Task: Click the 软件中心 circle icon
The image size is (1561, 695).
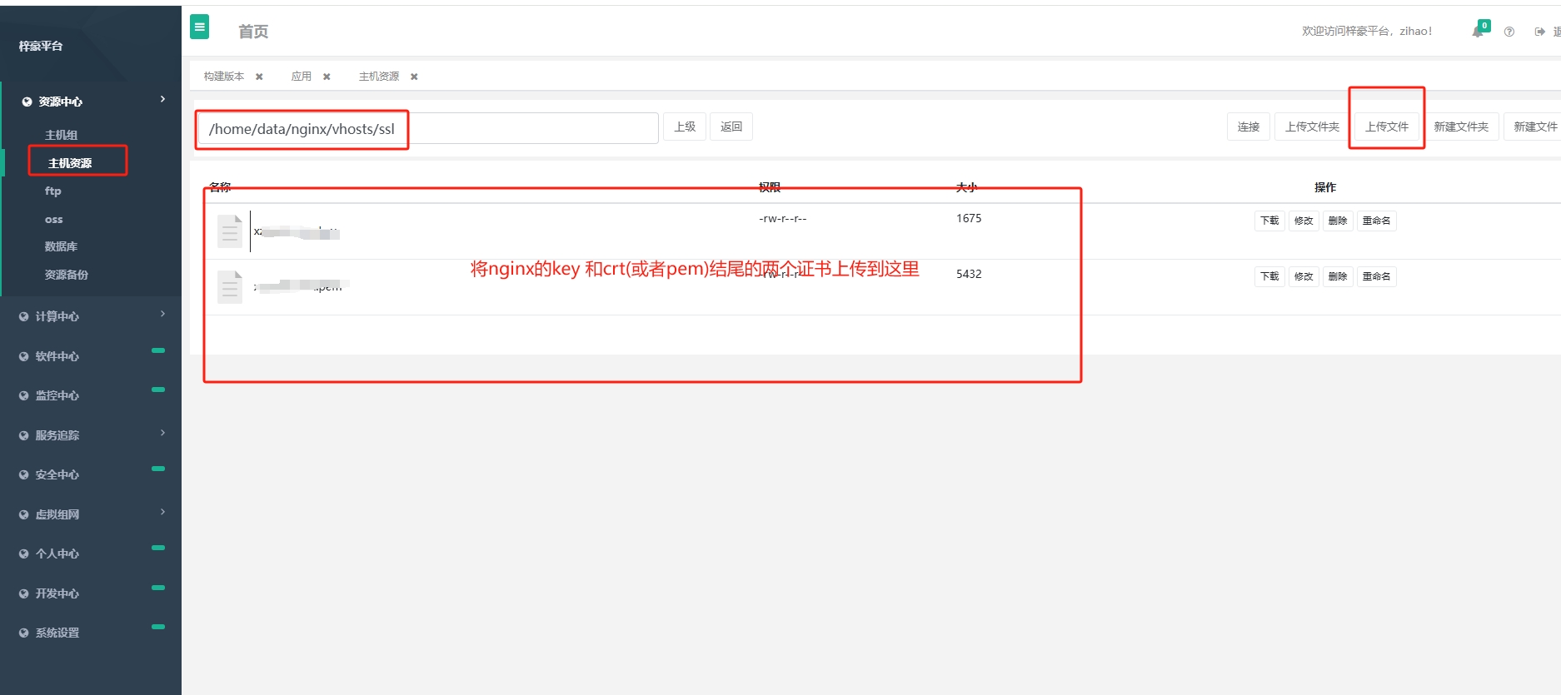Action: pos(23,356)
